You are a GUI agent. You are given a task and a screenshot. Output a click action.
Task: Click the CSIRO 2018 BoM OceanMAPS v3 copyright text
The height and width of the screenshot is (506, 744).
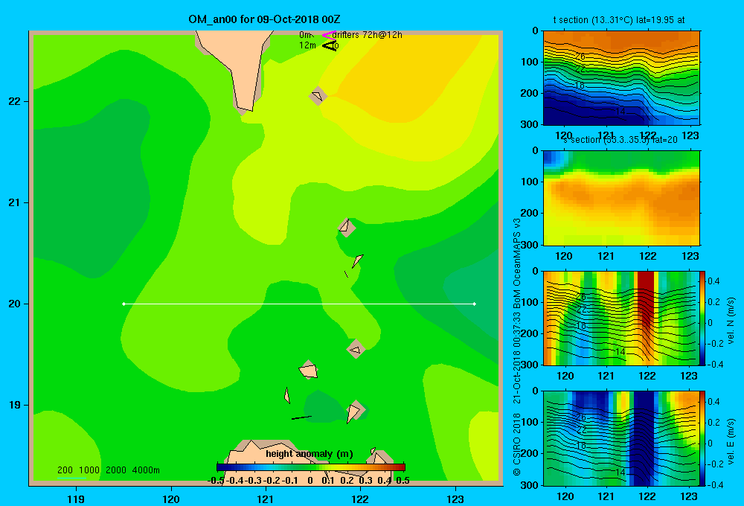pos(517,347)
